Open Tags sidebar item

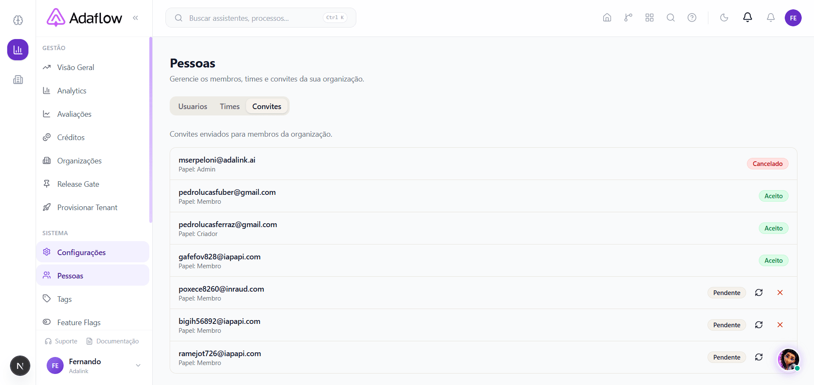pyautogui.click(x=92, y=299)
